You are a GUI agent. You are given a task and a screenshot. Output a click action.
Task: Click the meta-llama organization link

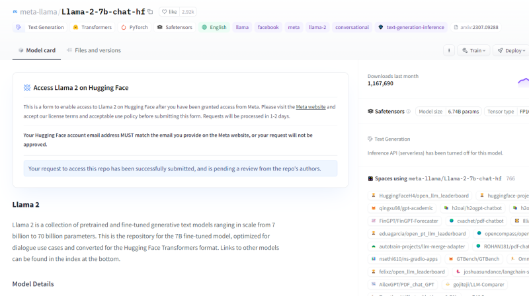click(x=38, y=12)
